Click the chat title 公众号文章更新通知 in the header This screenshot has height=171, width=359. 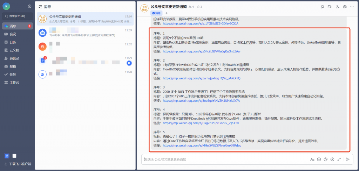[169, 6]
